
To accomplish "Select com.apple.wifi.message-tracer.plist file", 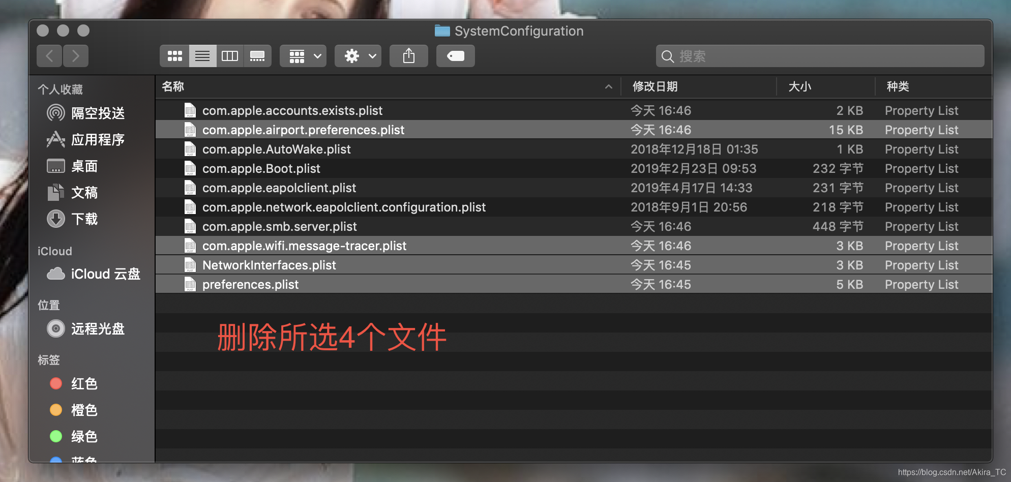I will tap(574, 246).
